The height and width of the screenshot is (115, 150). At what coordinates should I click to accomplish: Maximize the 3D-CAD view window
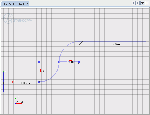147,3
